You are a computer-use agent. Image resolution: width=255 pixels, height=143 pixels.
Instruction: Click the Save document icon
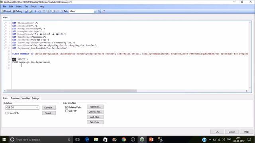(26, 11)
